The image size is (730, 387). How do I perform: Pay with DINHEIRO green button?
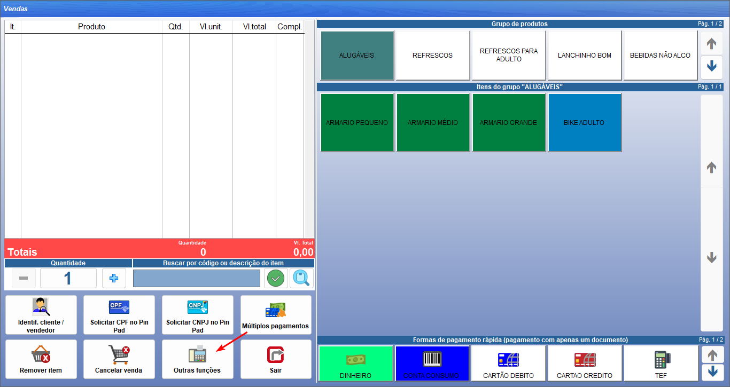(356, 364)
